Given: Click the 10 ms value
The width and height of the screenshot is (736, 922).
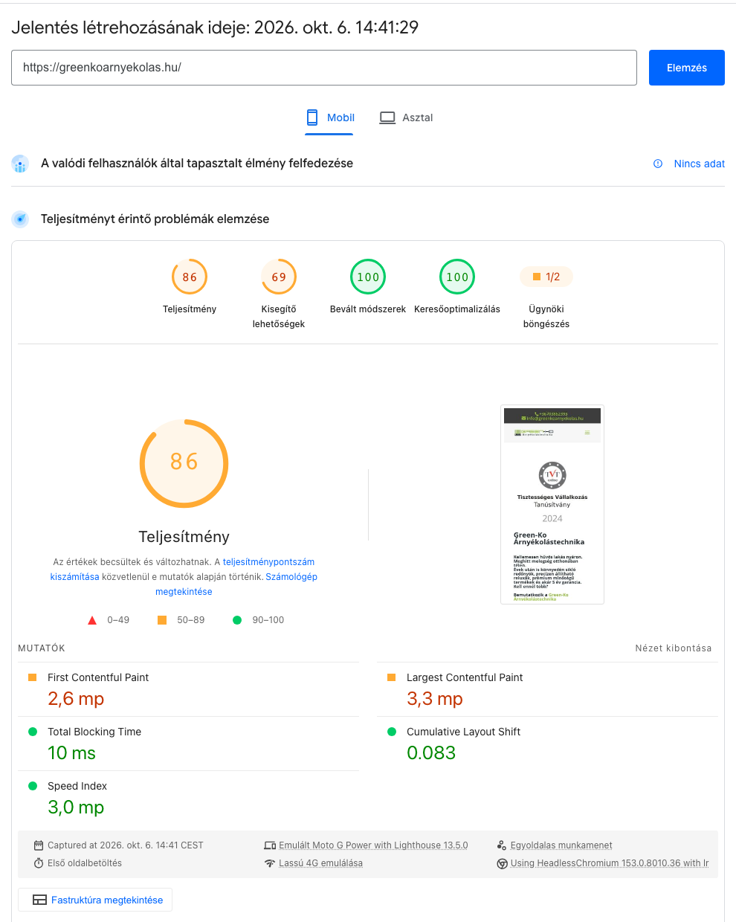Looking at the screenshot, I should point(71,753).
